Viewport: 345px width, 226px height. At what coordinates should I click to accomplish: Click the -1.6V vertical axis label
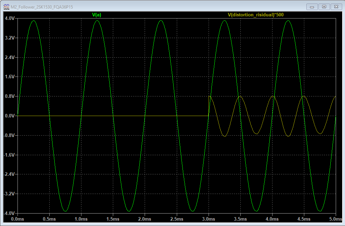[9, 155]
